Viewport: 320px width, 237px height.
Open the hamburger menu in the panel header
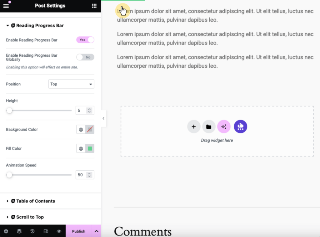pos(6,6)
